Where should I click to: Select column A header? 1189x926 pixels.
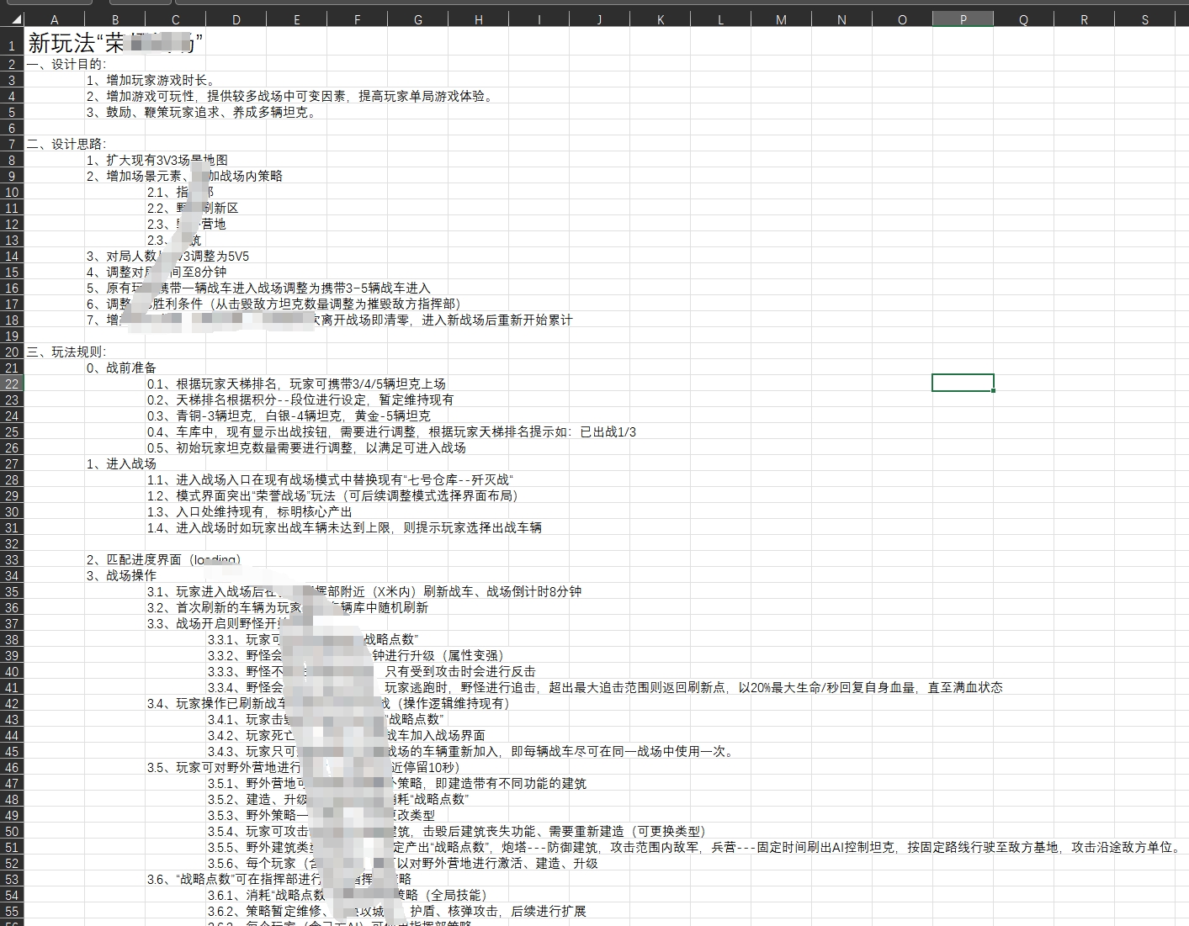(55, 19)
